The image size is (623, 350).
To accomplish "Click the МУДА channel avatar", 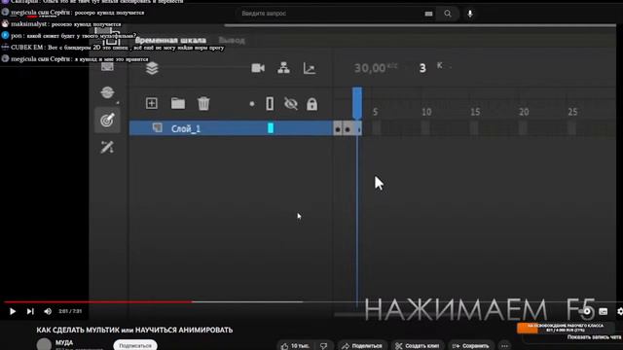I will point(44,344).
